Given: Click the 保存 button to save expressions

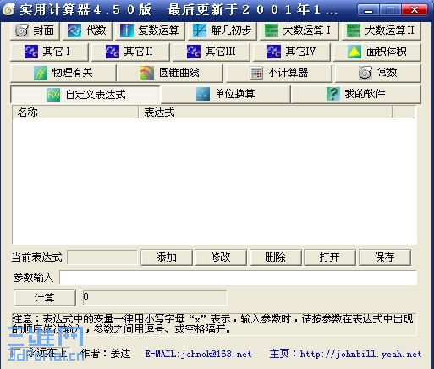Looking at the screenshot, I should click(385, 257).
